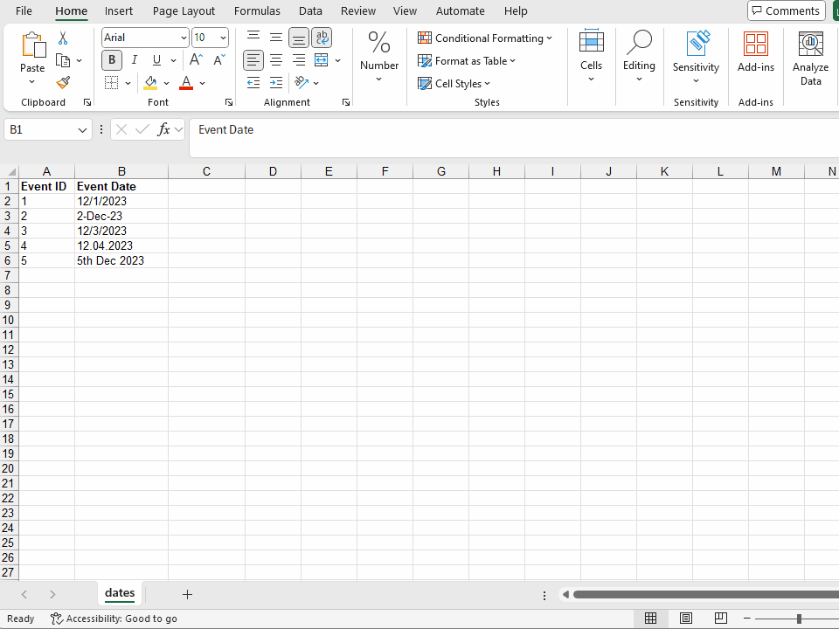Click the Cut scissors icon
The width and height of the screenshot is (839, 629).
point(63,38)
